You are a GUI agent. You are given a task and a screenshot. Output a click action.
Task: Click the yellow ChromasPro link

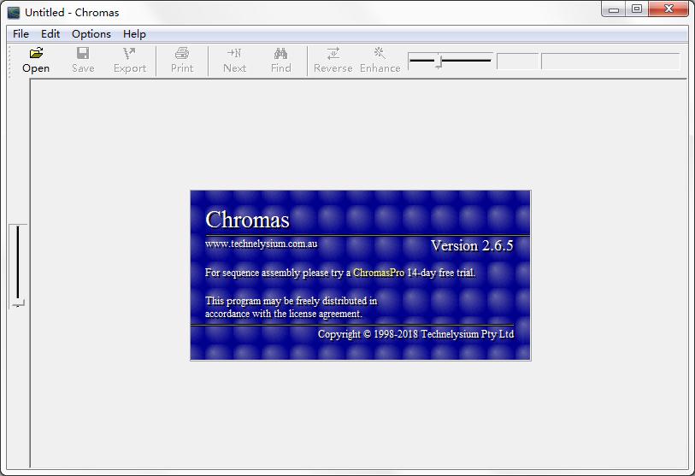point(379,273)
